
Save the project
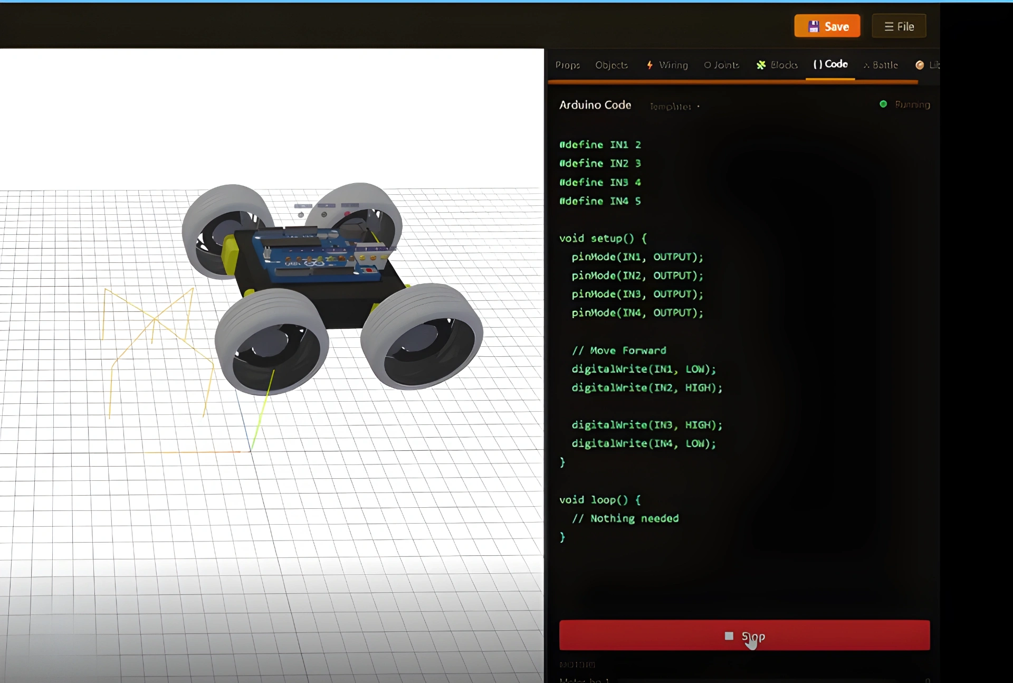(x=827, y=26)
